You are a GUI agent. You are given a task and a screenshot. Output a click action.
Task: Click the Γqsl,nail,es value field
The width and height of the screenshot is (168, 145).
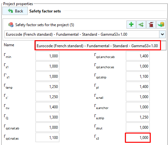47,137
